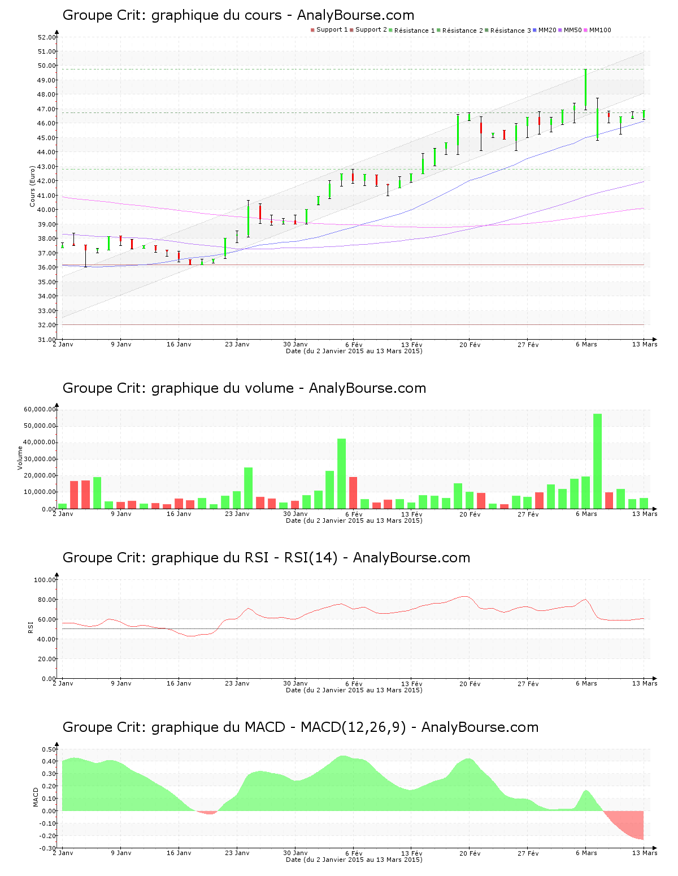This screenshot has height=876, width=678.
Task: Click the 'Volume' vertical axis label
Action: [x=20, y=458]
